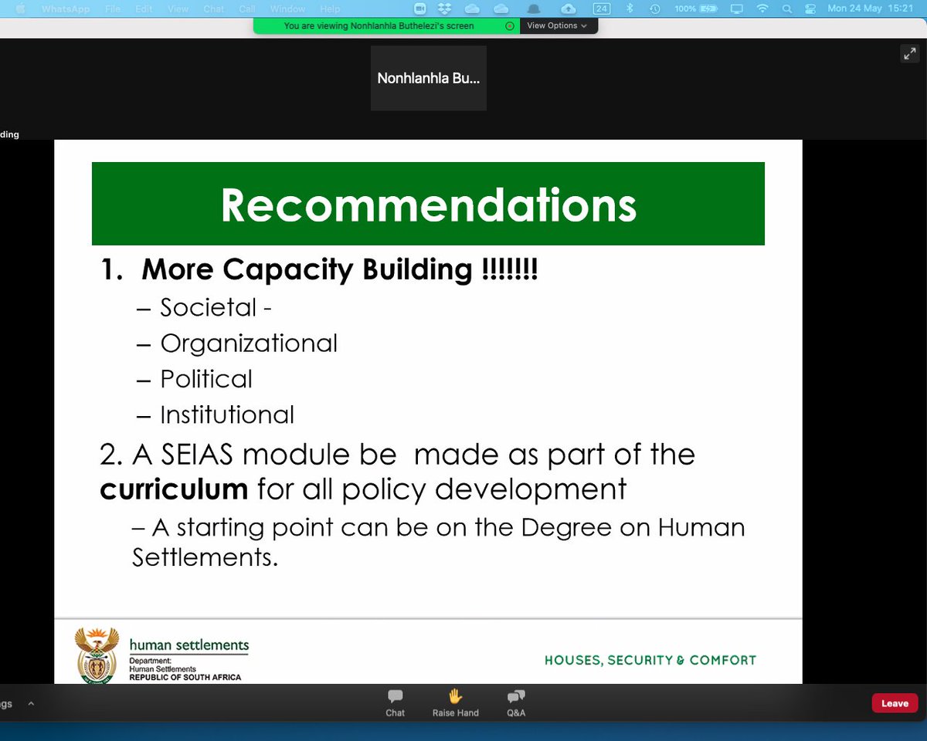Click the second cloud icon in menu bar

(501, 8)
